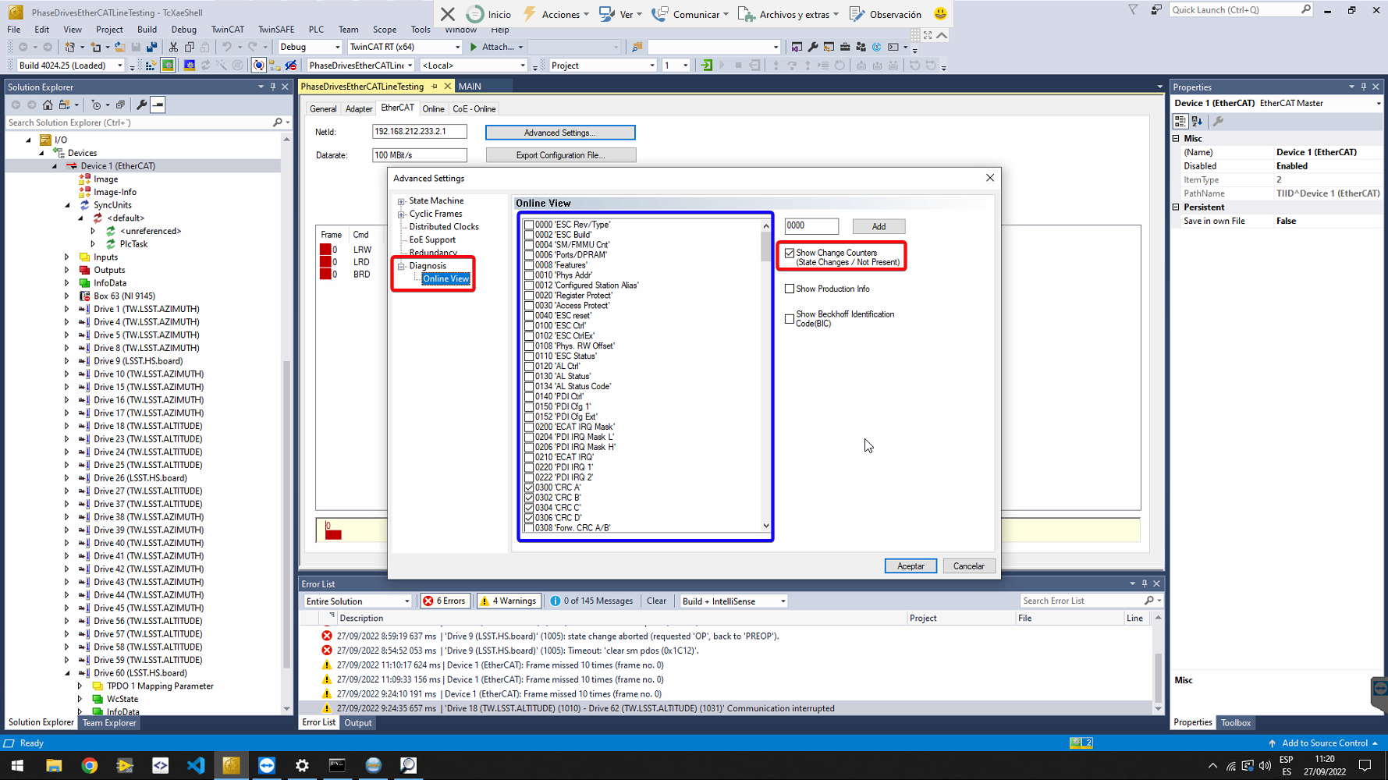1388x780 pixels.
Task: Click the Online View register list scrollbar
Action: pyautogui.click(x=766, y=376)
